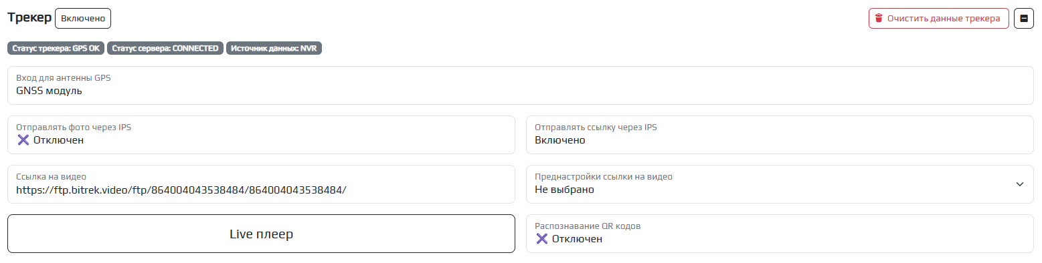Click the X icon beside the Распознавание QR кодов value

542,238
